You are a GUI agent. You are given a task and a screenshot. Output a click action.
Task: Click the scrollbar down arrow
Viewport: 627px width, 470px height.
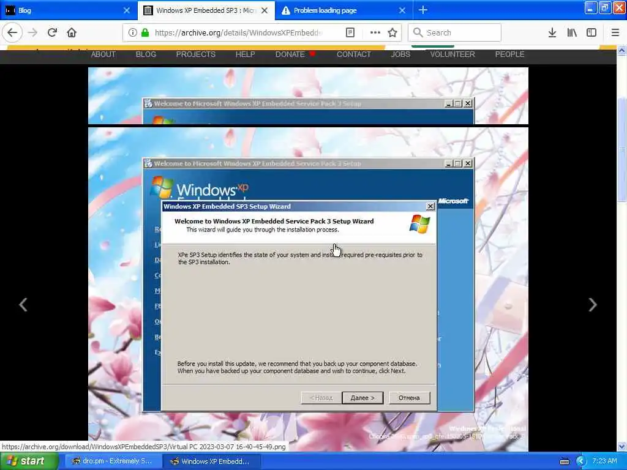(x=622, y=446)
